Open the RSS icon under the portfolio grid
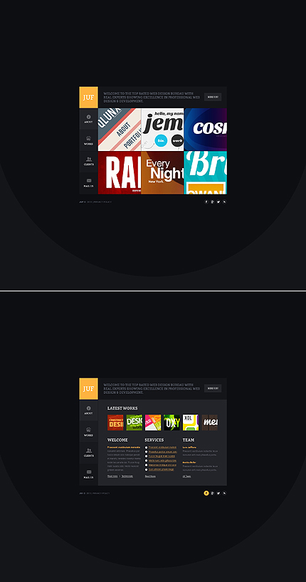Screen dimensions: 306x582 click(224, 202)
